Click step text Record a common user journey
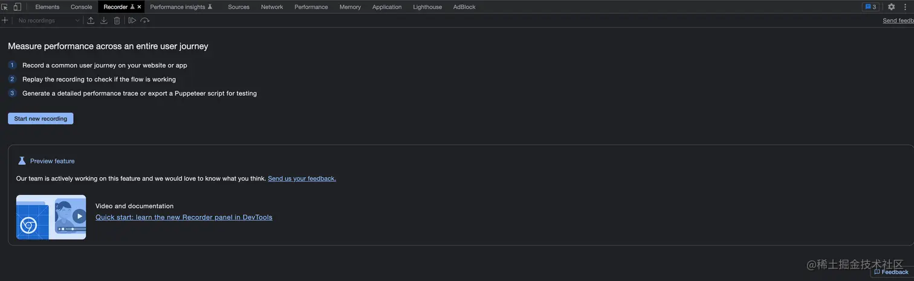The image size is (914, 281). [105, 65]
